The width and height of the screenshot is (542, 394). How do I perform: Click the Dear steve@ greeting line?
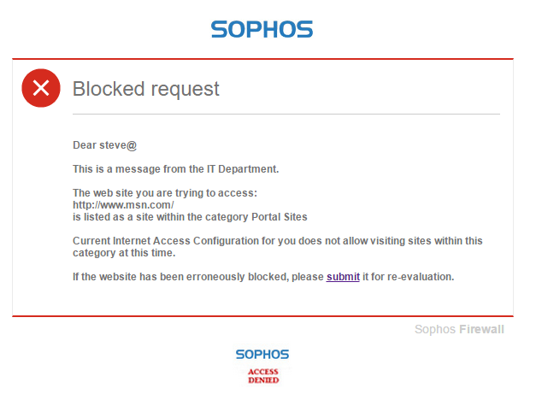pos(105,145)
